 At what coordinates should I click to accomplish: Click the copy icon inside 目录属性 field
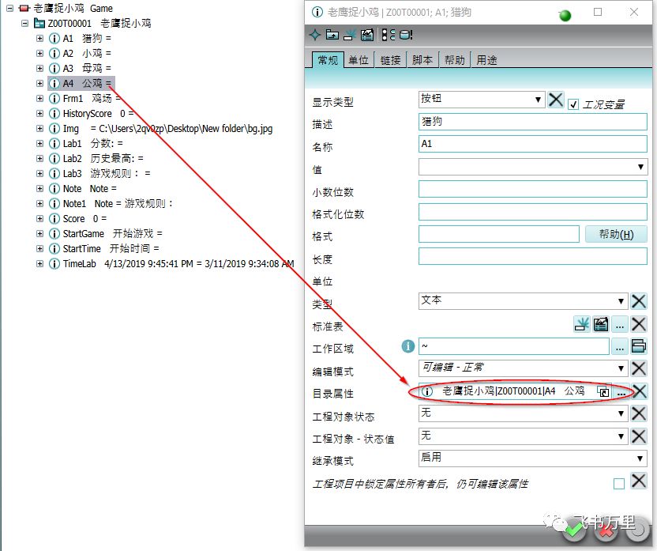pos(603,391)
